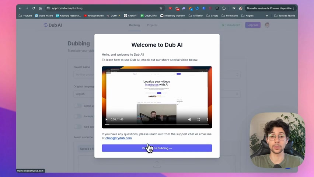Open the Goals Wizard bookmark
This screenshot has height=177, width=314.
(44, 15)
